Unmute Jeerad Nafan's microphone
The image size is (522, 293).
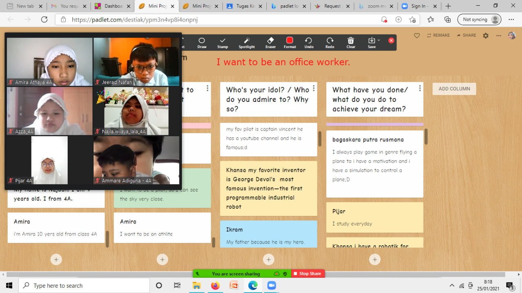[97, 82]
